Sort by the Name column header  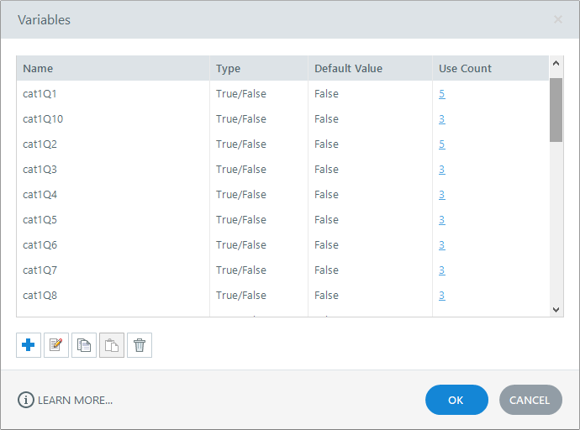38,68
